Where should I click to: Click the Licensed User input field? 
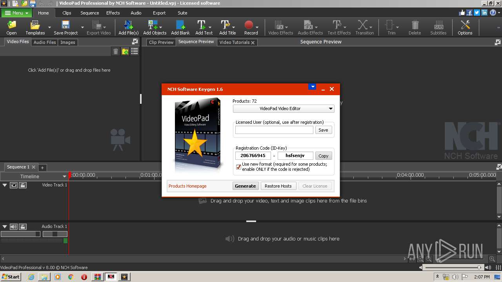point(274,130)
